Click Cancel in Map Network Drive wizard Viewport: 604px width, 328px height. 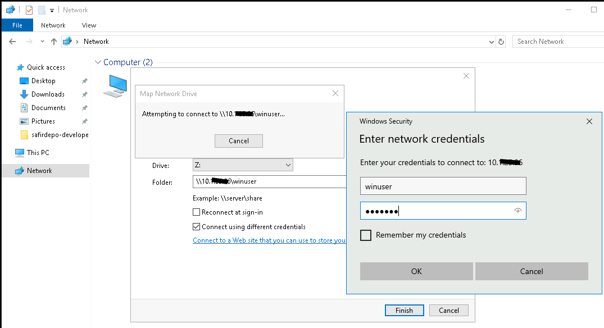[449, 310]
